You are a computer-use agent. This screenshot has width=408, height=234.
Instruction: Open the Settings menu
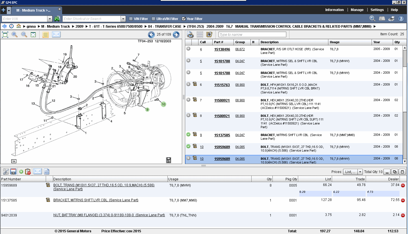click(x=377, y=10)
